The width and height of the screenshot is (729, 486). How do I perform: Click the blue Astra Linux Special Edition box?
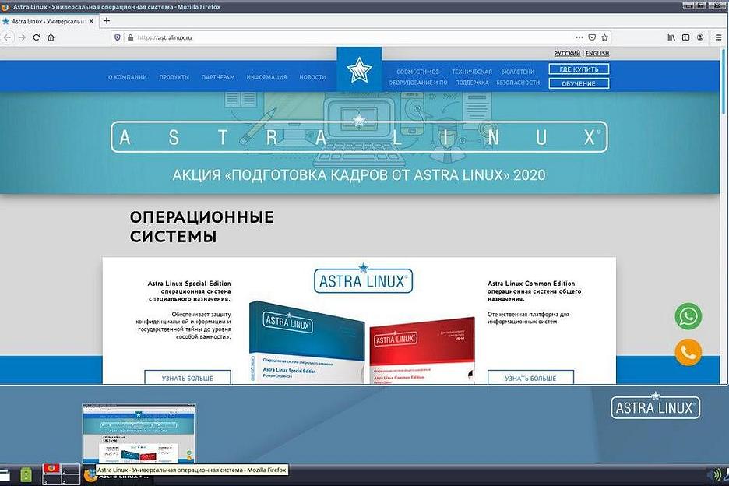coord(307,342)
